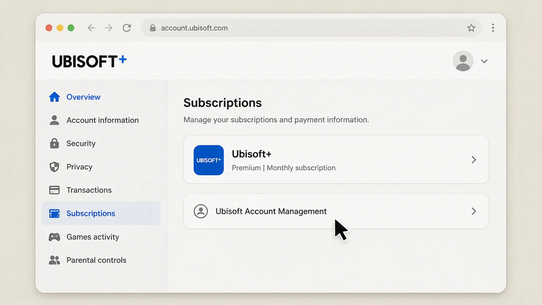Click the browser back arrow

pyautogui.click(x=91, y=28)
